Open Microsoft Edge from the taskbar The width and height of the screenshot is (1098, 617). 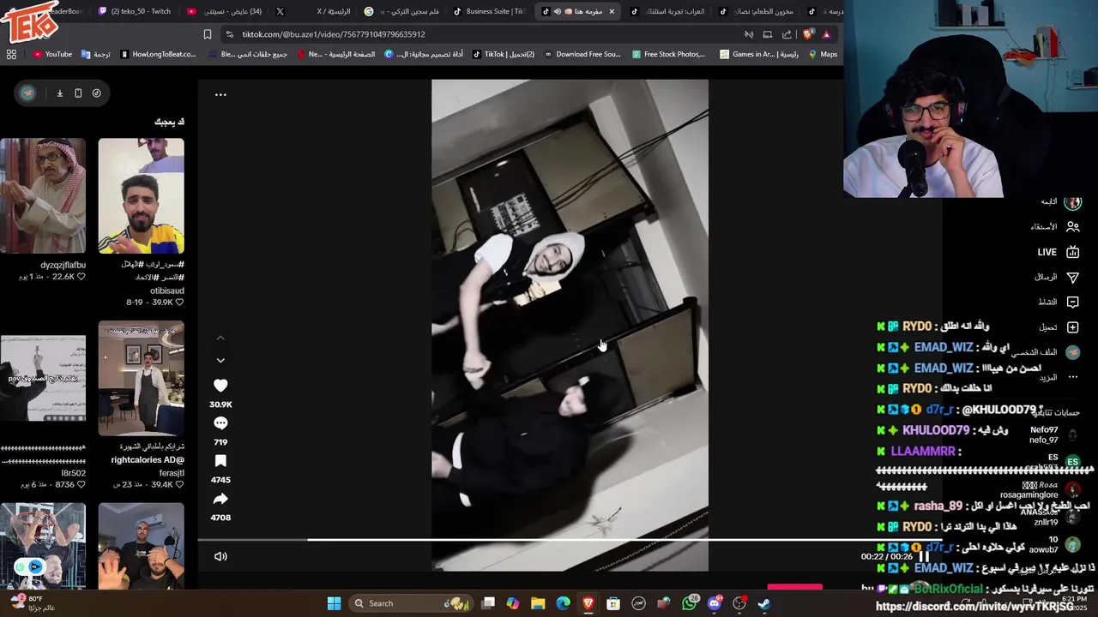(x=563, y=603)
